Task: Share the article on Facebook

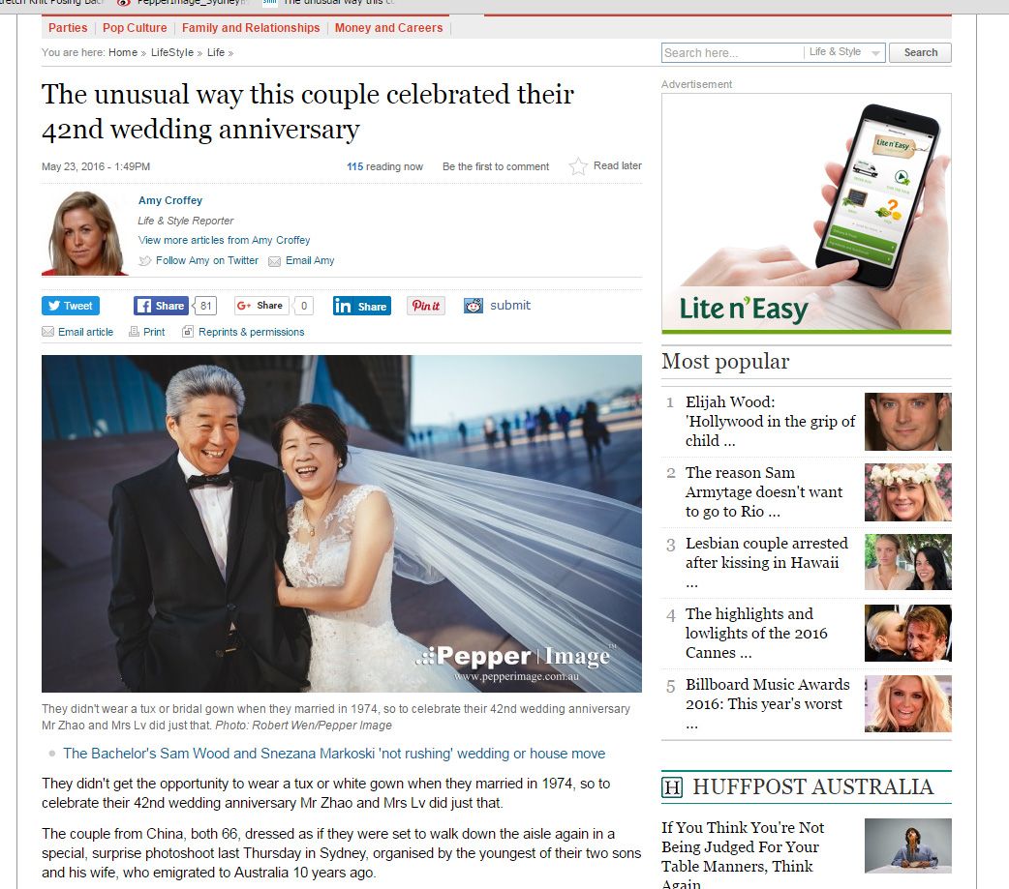Action: 160,306
